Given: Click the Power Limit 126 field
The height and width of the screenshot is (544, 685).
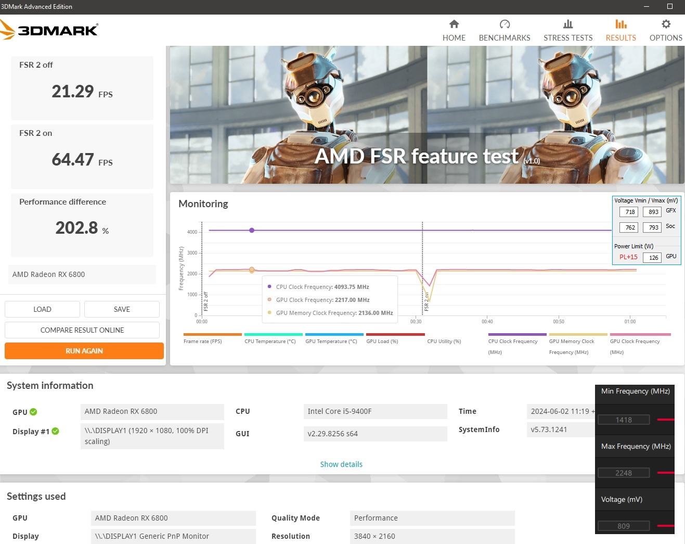Looking at the screenshot, I should (652, 258).
